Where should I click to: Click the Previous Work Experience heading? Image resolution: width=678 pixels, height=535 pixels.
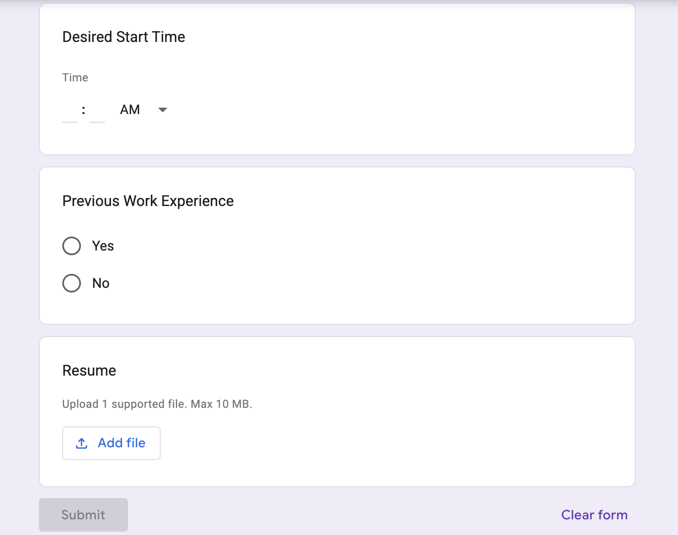pyautogui.click(x=148, y=201)
